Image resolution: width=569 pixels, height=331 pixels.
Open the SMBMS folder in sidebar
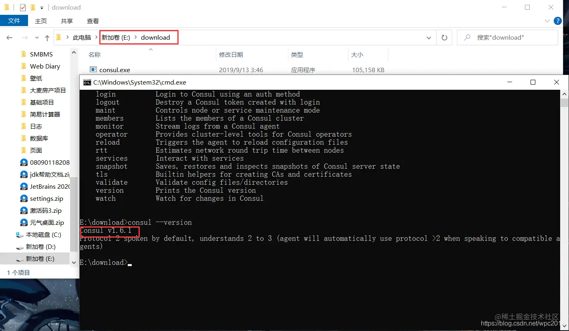[x=41, y=54]
